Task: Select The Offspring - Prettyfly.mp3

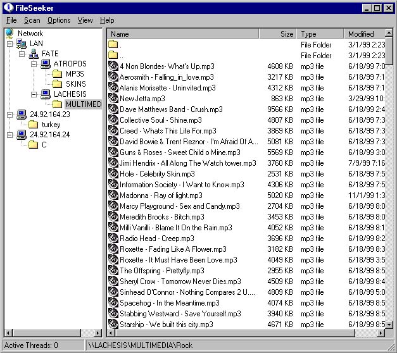Action: [162, 271]
